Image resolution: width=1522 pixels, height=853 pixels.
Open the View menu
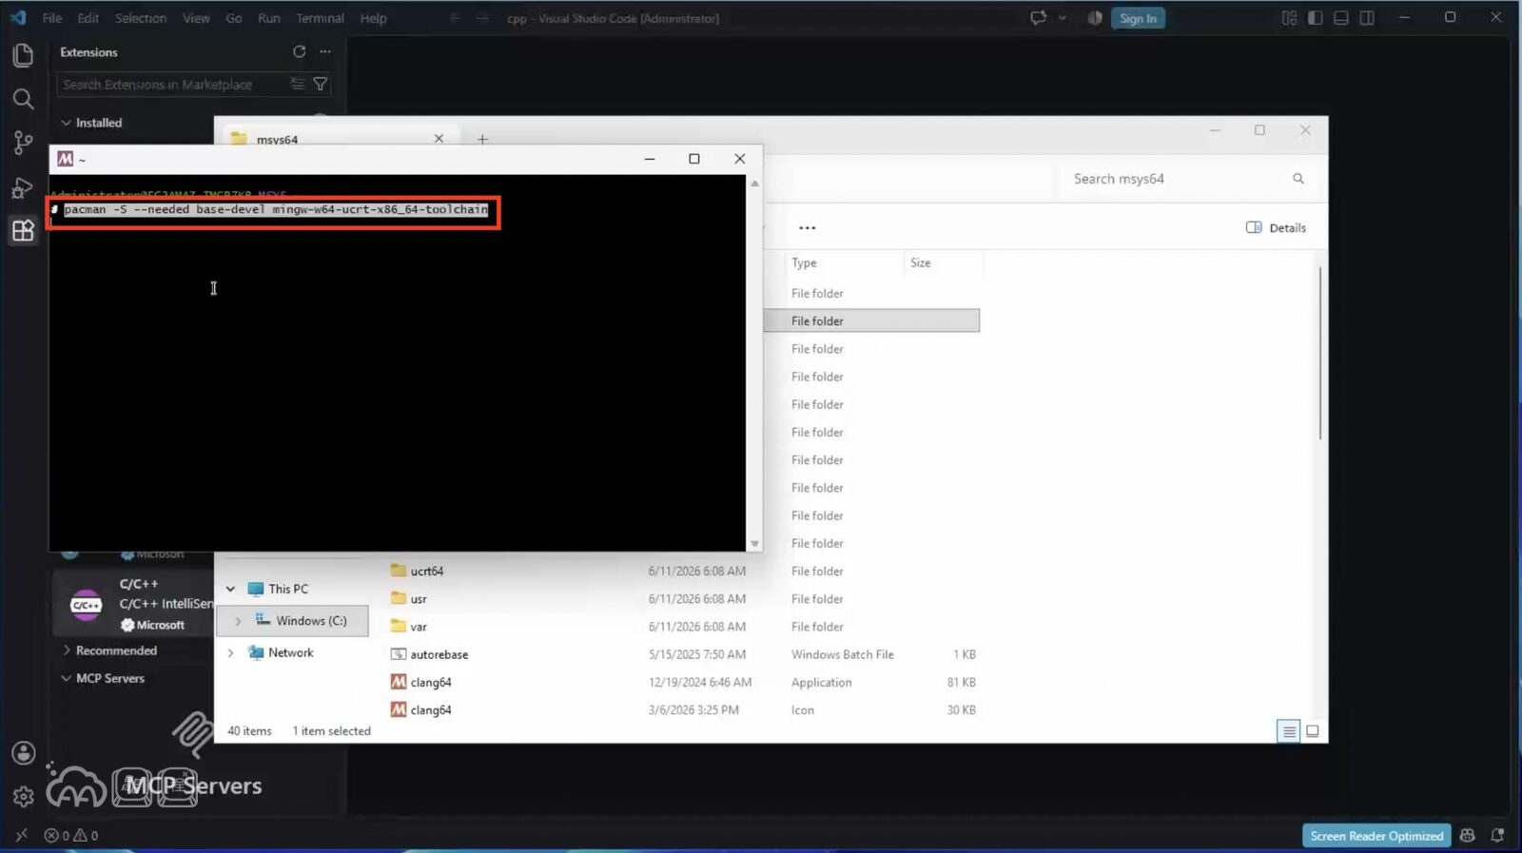click(x=196, y=18)
